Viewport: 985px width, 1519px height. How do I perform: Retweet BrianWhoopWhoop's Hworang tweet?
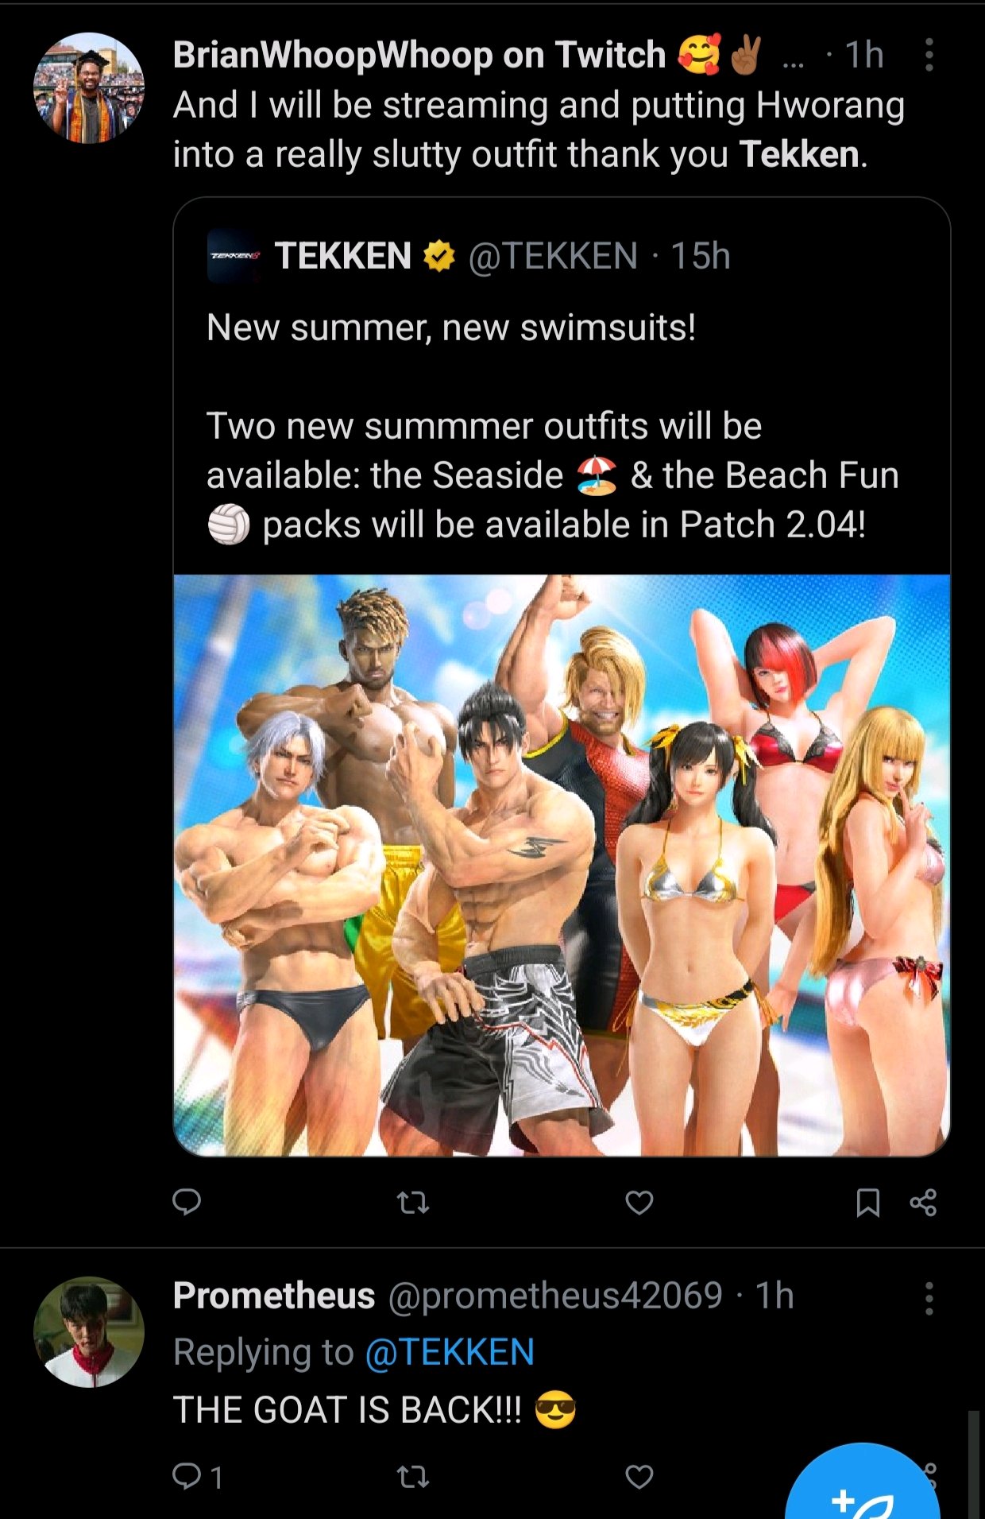click(x=413, y=1203)
